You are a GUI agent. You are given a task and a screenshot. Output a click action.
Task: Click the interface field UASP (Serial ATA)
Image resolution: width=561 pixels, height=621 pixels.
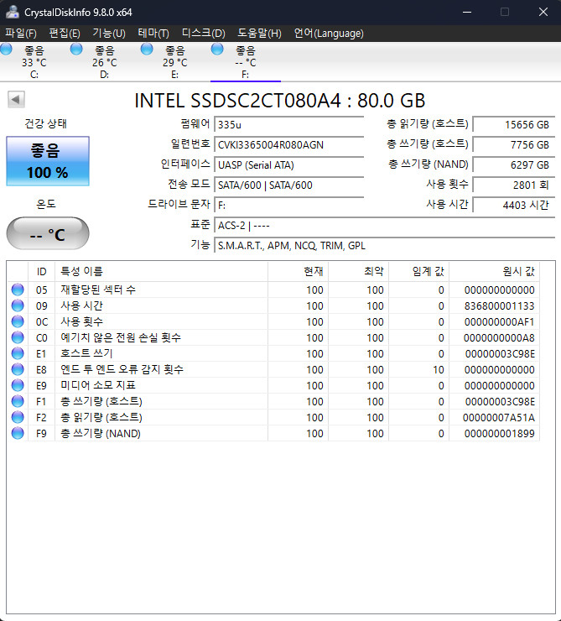coord(288,165)
